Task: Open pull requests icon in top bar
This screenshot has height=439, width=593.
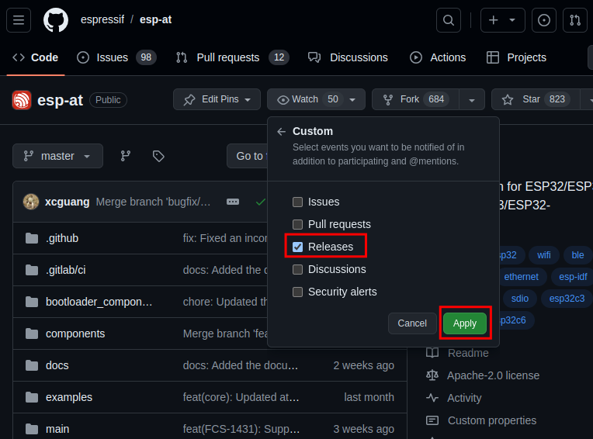Action: pyautogui.click(x=575, y=20)
